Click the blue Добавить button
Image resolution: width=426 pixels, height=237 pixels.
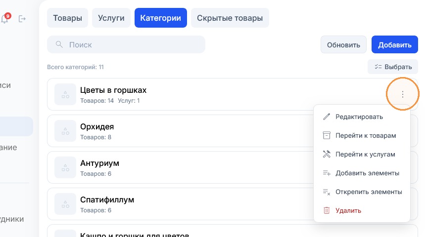(x=395, y=45)
